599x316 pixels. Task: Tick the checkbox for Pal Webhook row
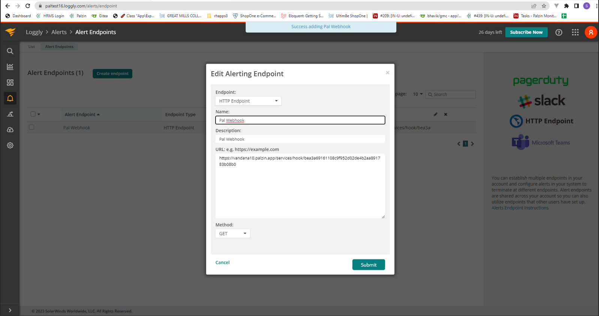[31, 127]
